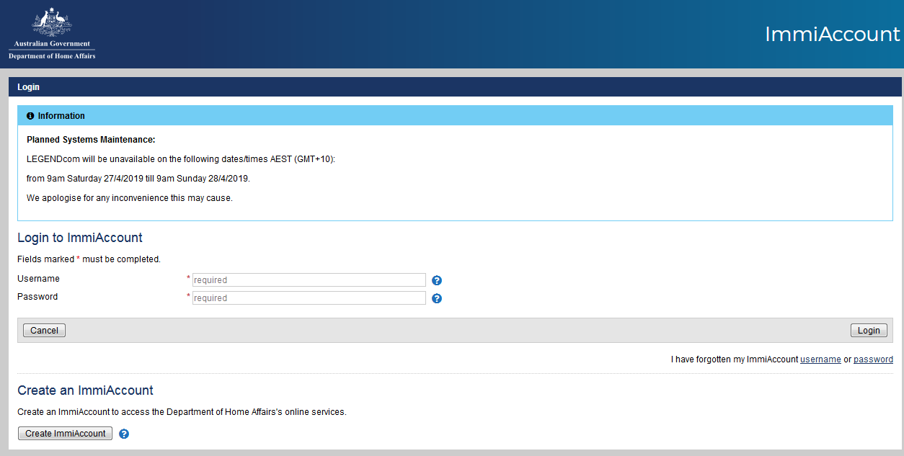
Task: Click the maintenance date range text
Action: coord(138,179)
